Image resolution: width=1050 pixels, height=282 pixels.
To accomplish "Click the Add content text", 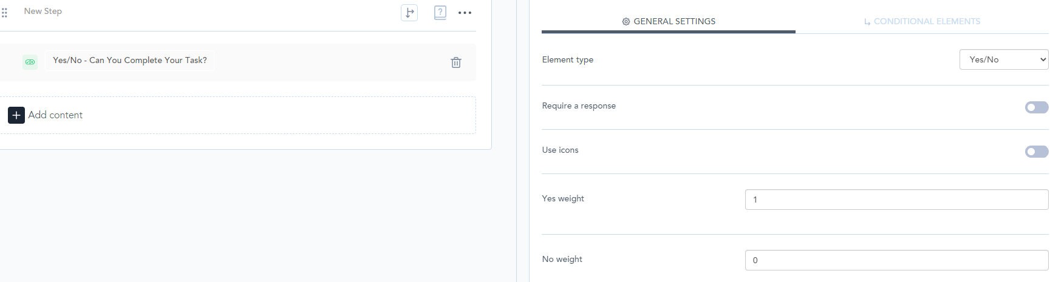I will [55, 115].
